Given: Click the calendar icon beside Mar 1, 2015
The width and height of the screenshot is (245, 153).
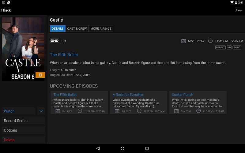Looking at the screenshot, I should 183,41.
